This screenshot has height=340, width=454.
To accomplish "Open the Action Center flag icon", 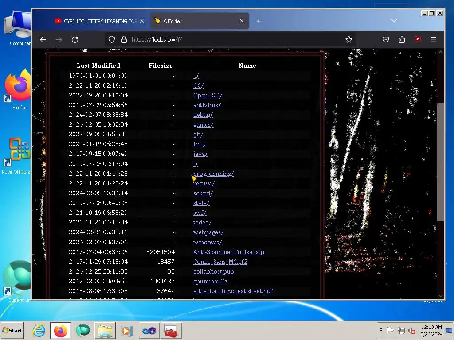I will click(390, 330).
